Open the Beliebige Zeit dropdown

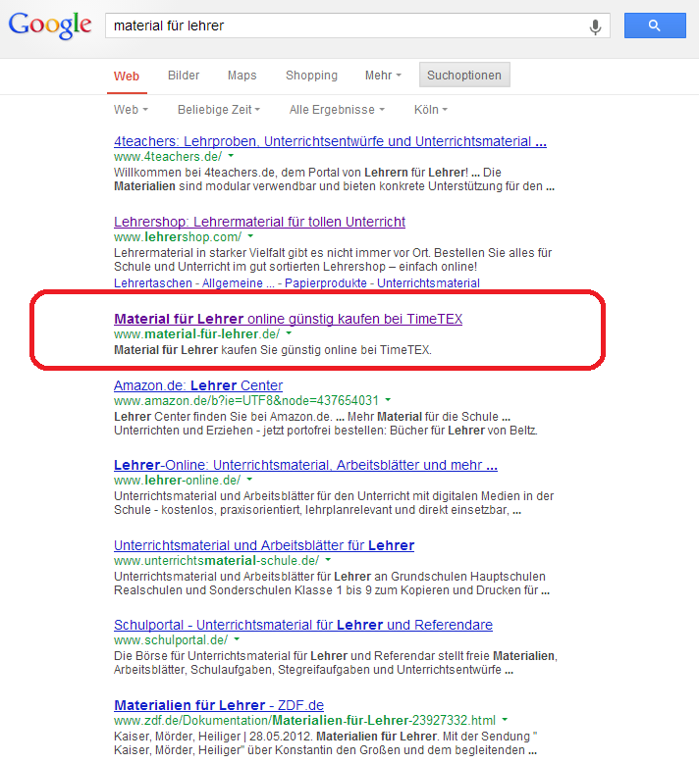[x=219, y=110]
